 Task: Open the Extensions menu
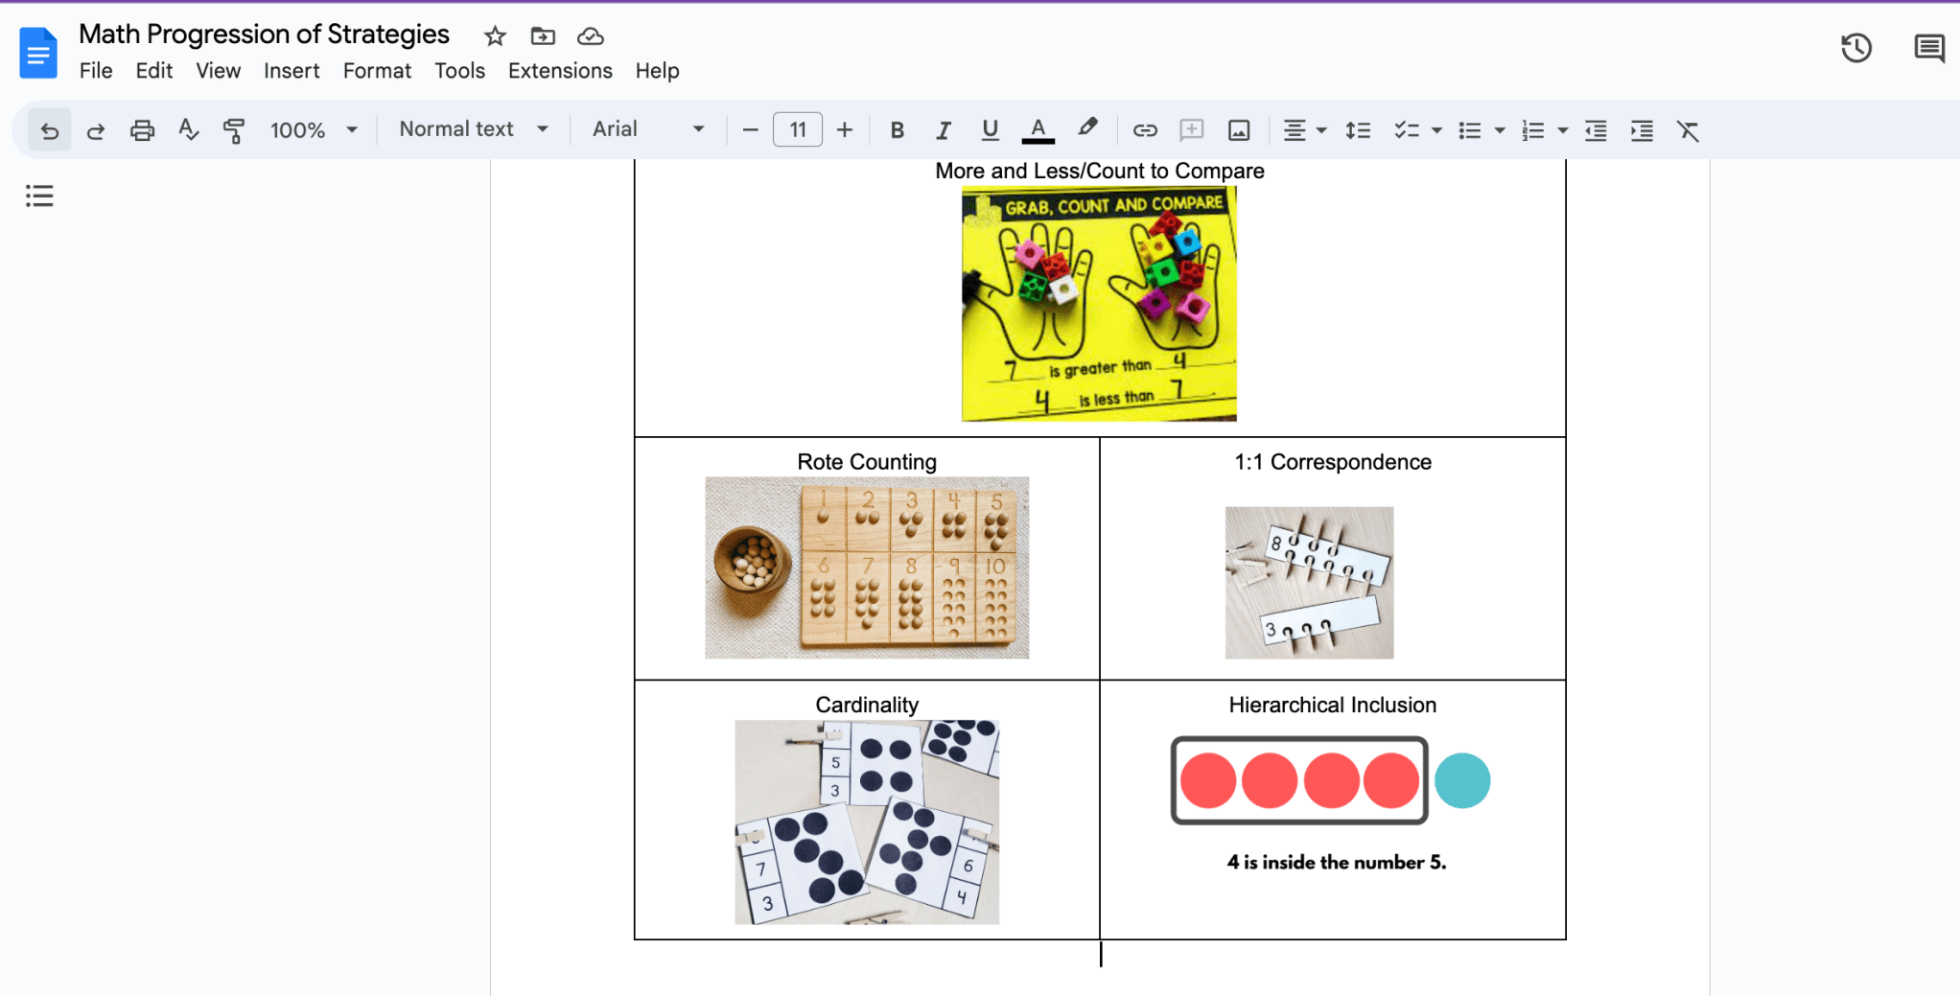(560, 70)
